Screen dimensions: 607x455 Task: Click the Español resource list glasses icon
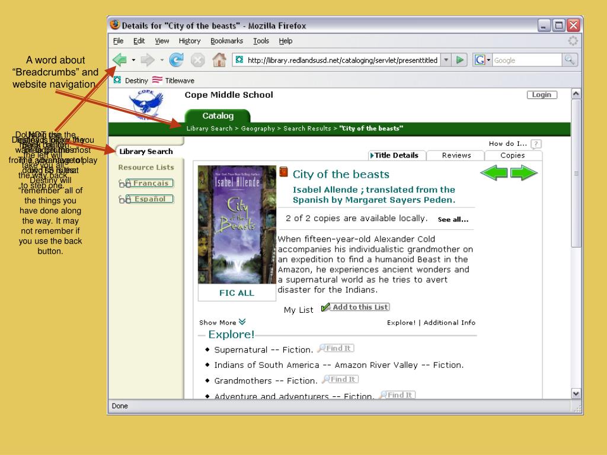[x=124, y=199]
